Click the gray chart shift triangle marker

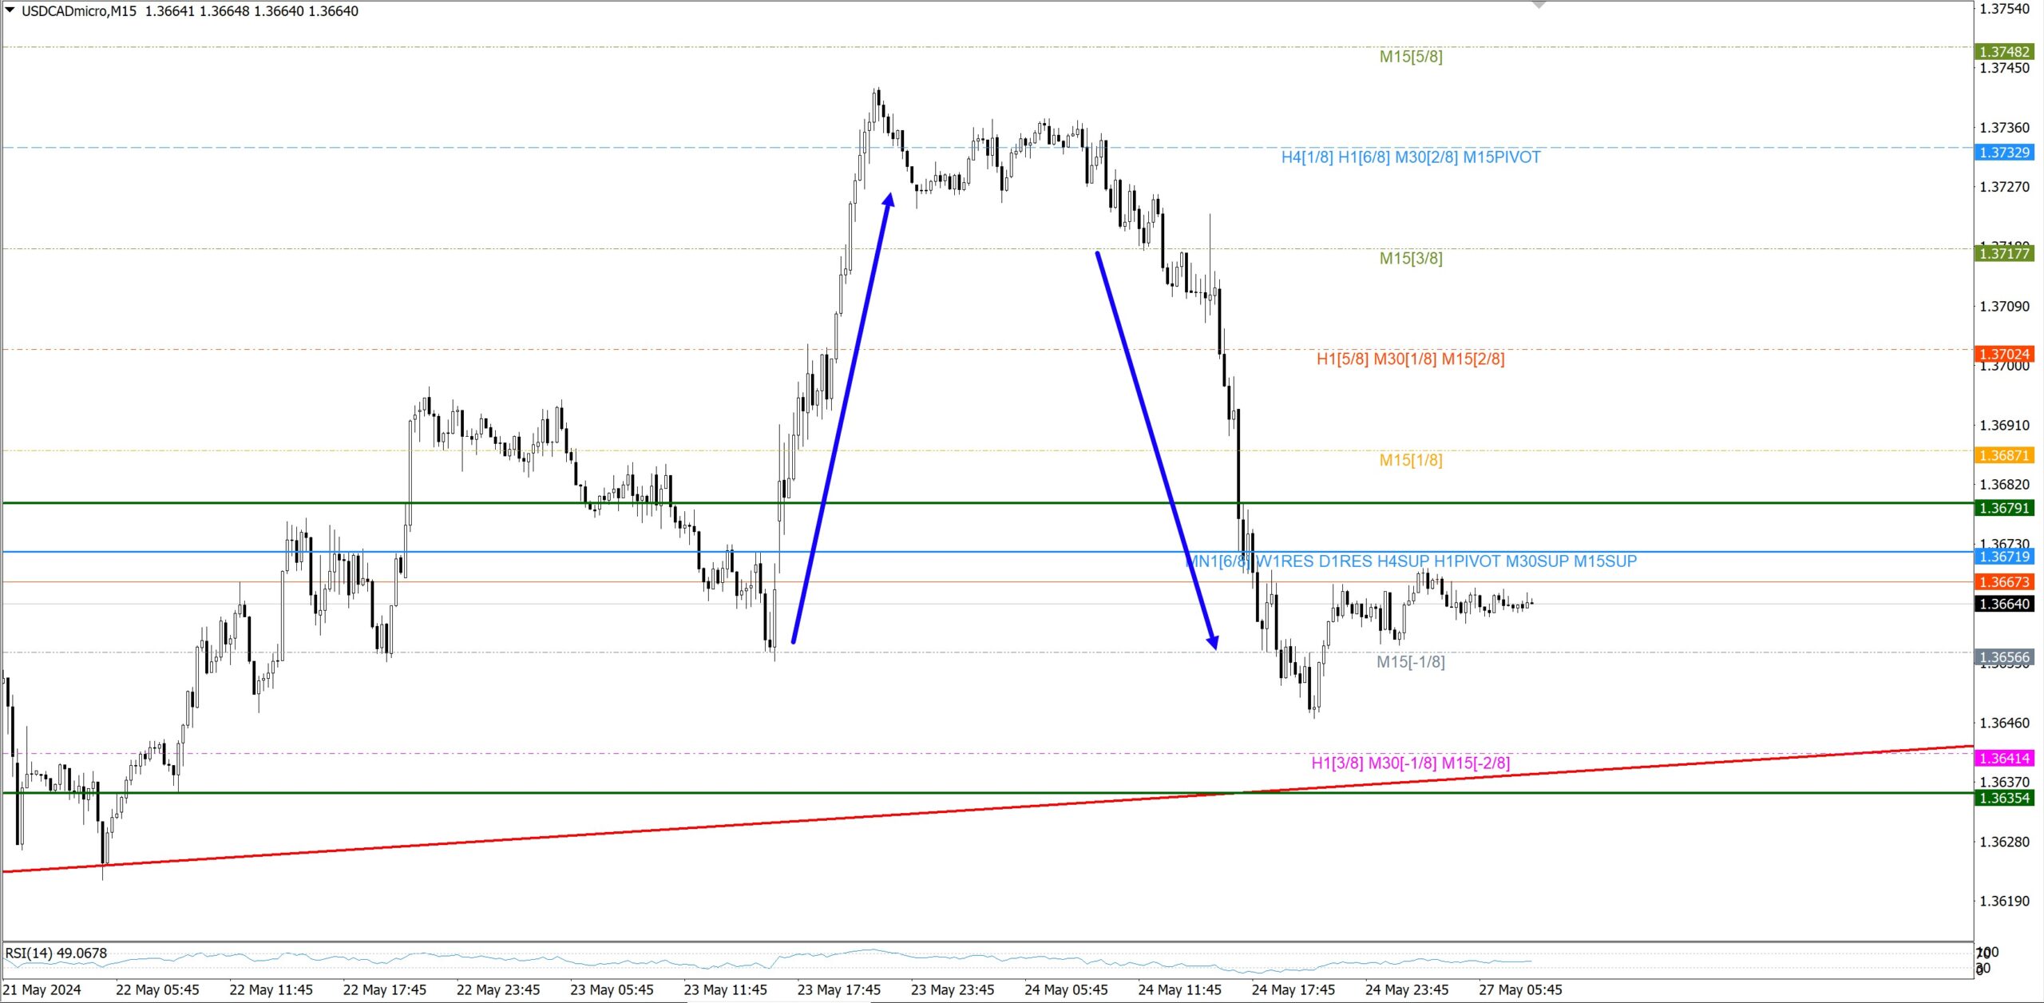click(x=1539, y=5)
